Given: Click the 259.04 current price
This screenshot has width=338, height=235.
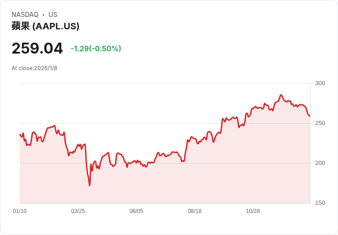Looking at the screenshot, I should (x=37, y=48).
